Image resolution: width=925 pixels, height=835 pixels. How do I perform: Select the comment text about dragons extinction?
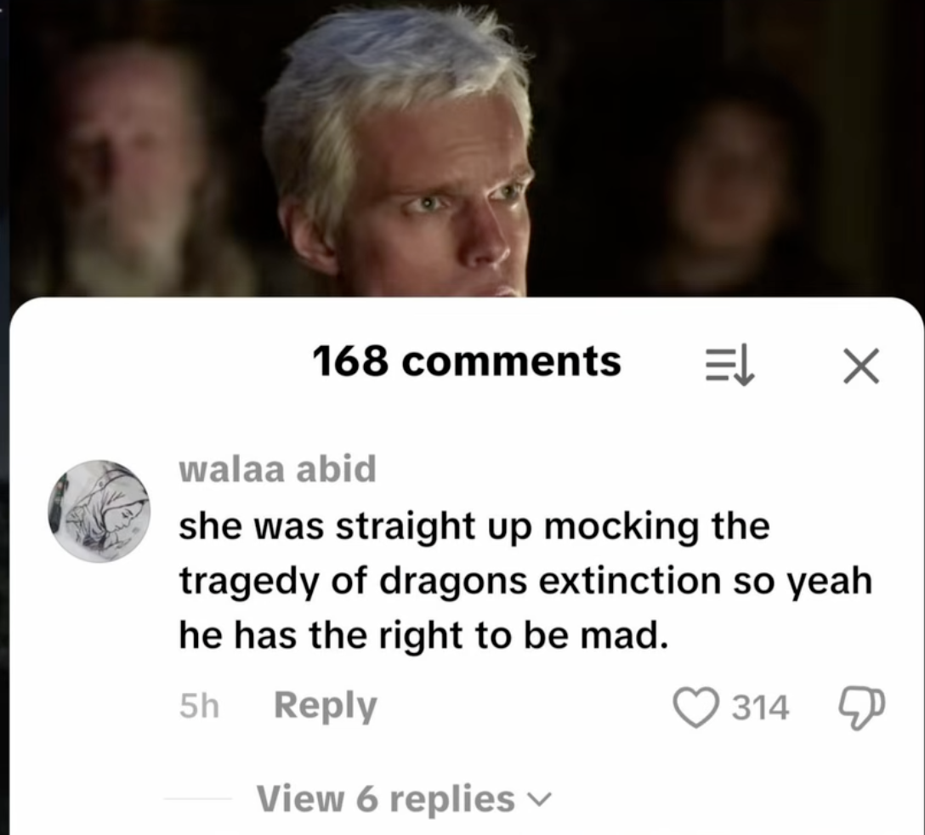[x=525, y=581]
